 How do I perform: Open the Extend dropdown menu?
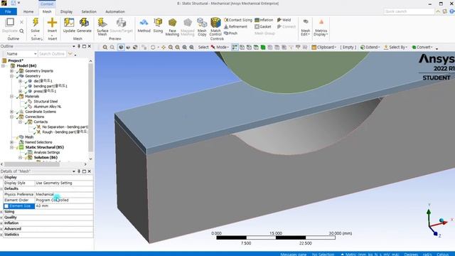(x=370, y=48)
